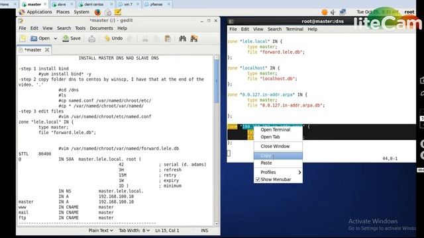Open the Terminal menu in terminal window
Screen dimensions: 424x238
pos(294,29)
